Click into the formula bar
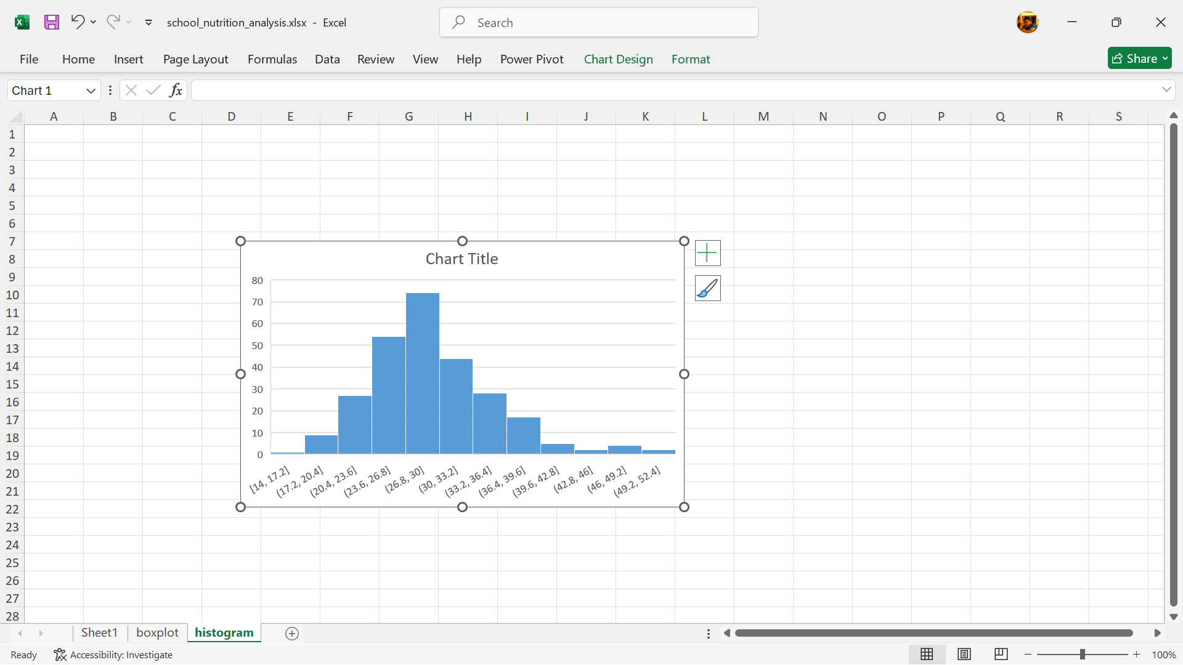 (675, 91)
